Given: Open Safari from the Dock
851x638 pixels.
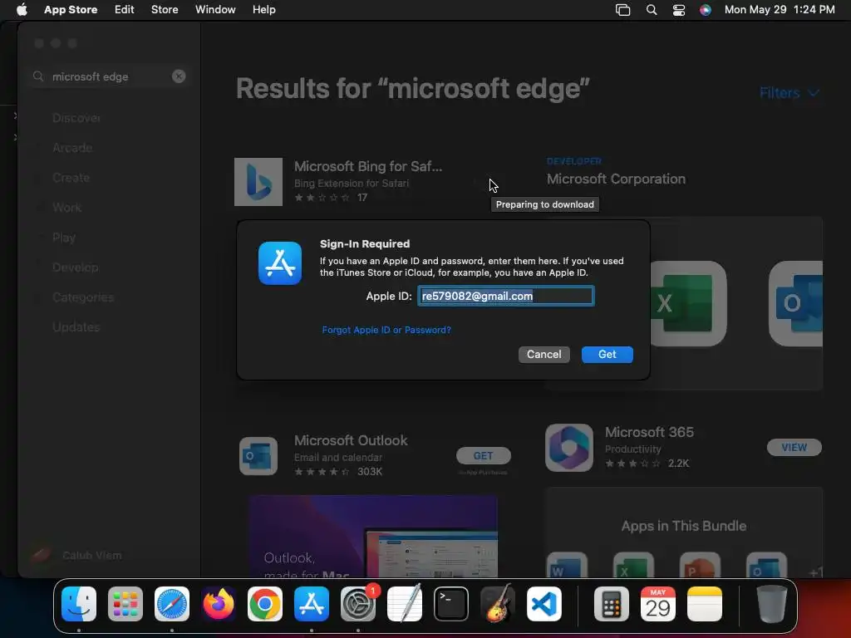Looking at the screenshot, I should coord(172,604).
